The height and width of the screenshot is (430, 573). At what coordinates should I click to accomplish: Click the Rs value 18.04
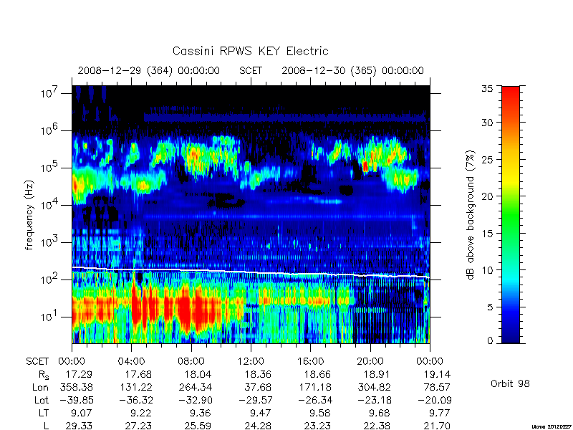(198, 374)
